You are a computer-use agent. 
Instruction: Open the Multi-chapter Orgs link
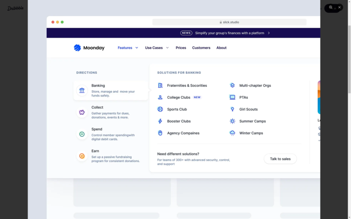(255, 85)
